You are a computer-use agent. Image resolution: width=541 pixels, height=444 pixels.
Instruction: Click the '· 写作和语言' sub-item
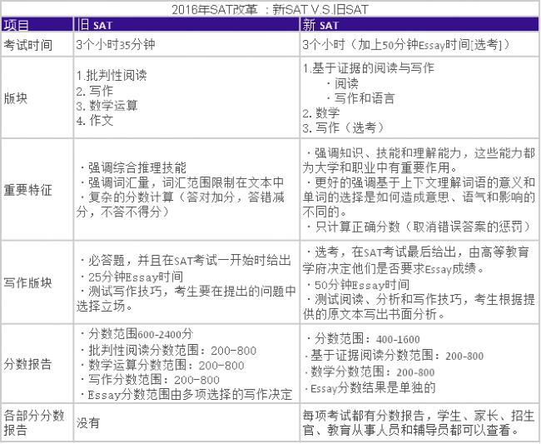[x=360, y=98]
